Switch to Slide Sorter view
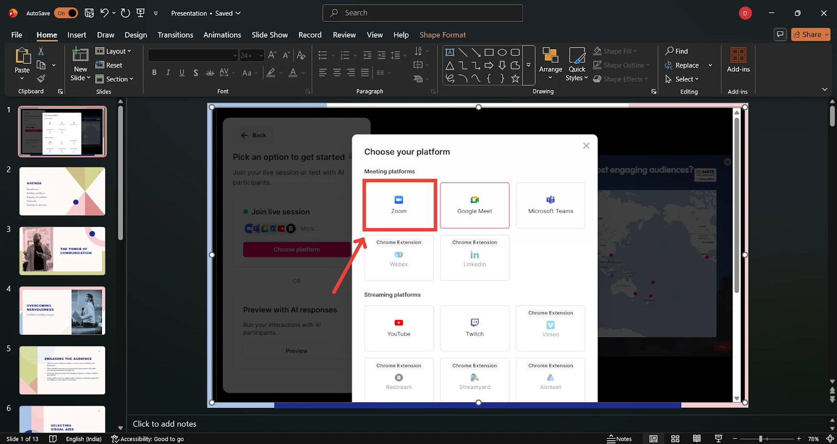 675,439
